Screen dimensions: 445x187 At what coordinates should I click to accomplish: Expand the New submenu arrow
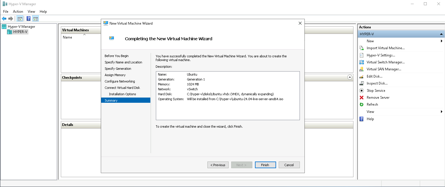442,41
